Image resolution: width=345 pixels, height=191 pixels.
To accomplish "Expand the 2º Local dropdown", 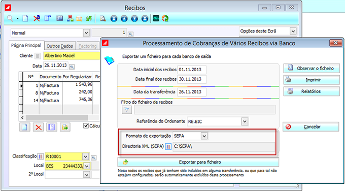I will point(87,175).
